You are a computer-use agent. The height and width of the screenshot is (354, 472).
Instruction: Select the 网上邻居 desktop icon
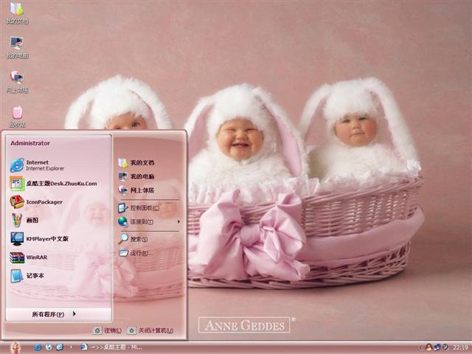[17, 82]
